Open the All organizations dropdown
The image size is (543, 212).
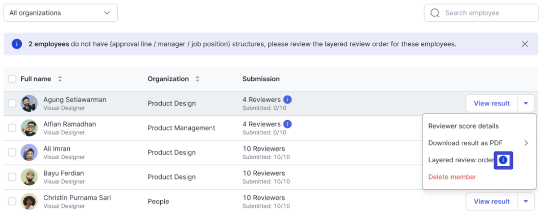coord(60,13)
